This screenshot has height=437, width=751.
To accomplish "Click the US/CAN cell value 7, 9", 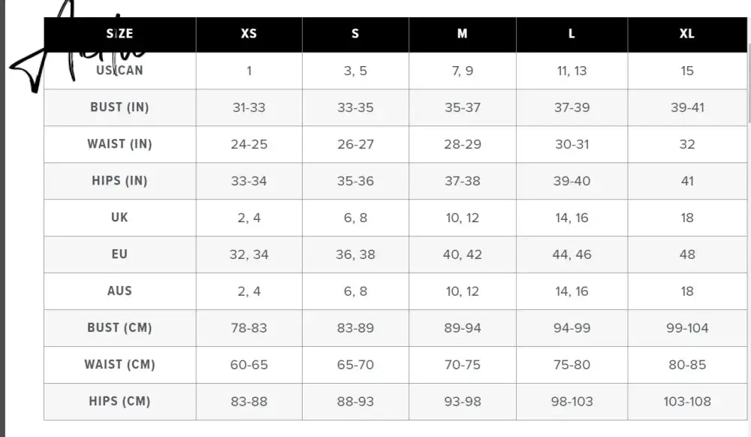I will [x=462, y=71].
